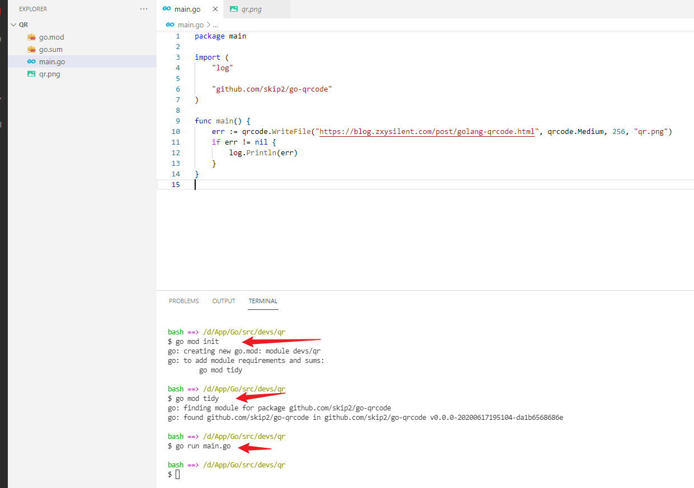Open go.sum from the file tree
The image size is (694, 488).
pos(51,50)
